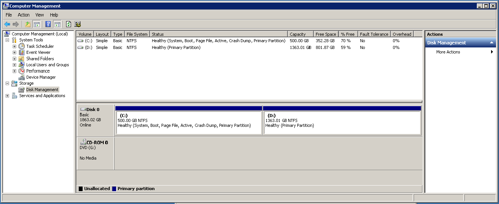The image size is (499, 204).
Task: Expand Services and Applications node
Action: click(7, 96)
